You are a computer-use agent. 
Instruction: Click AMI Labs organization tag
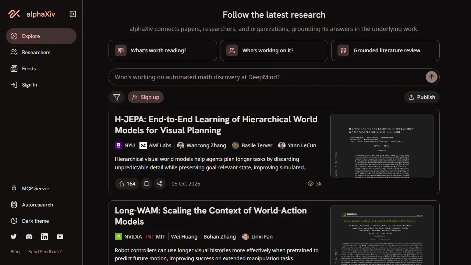(155, 145)
